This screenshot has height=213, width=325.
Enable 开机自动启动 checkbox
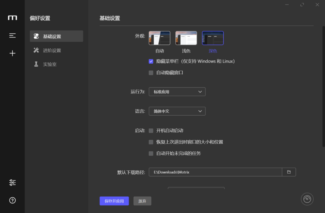coord(151,131)
